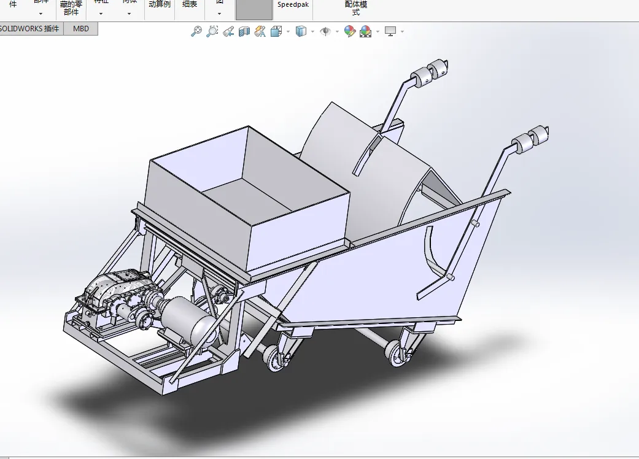639x459 pixels.
Task: Toggle the Hide/Show Items eye icon
Action: tap(325, 31)
